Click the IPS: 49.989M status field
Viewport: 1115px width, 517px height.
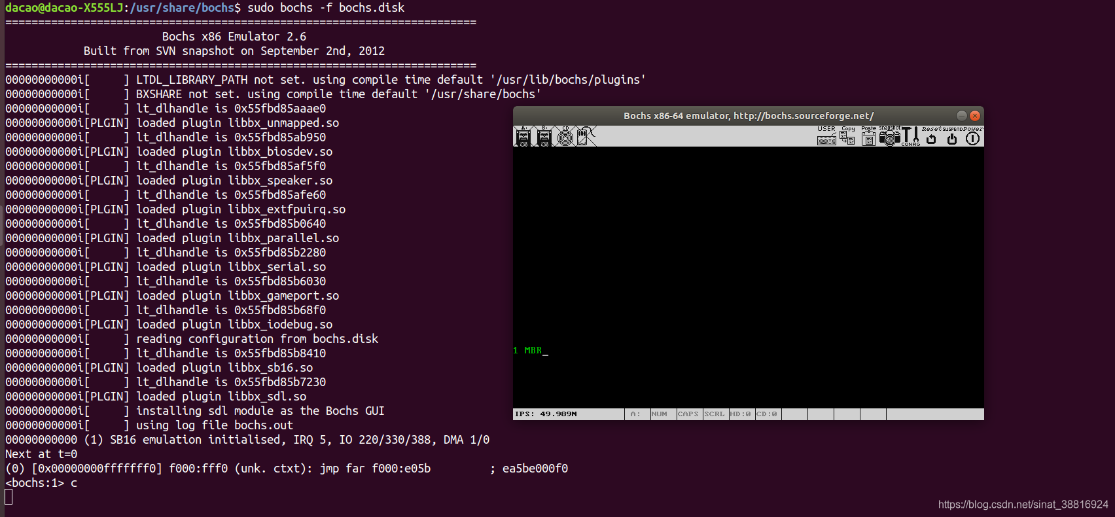click(568, 414)
